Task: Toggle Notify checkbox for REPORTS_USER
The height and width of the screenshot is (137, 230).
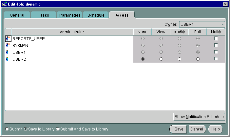Action: pos(216,38)
